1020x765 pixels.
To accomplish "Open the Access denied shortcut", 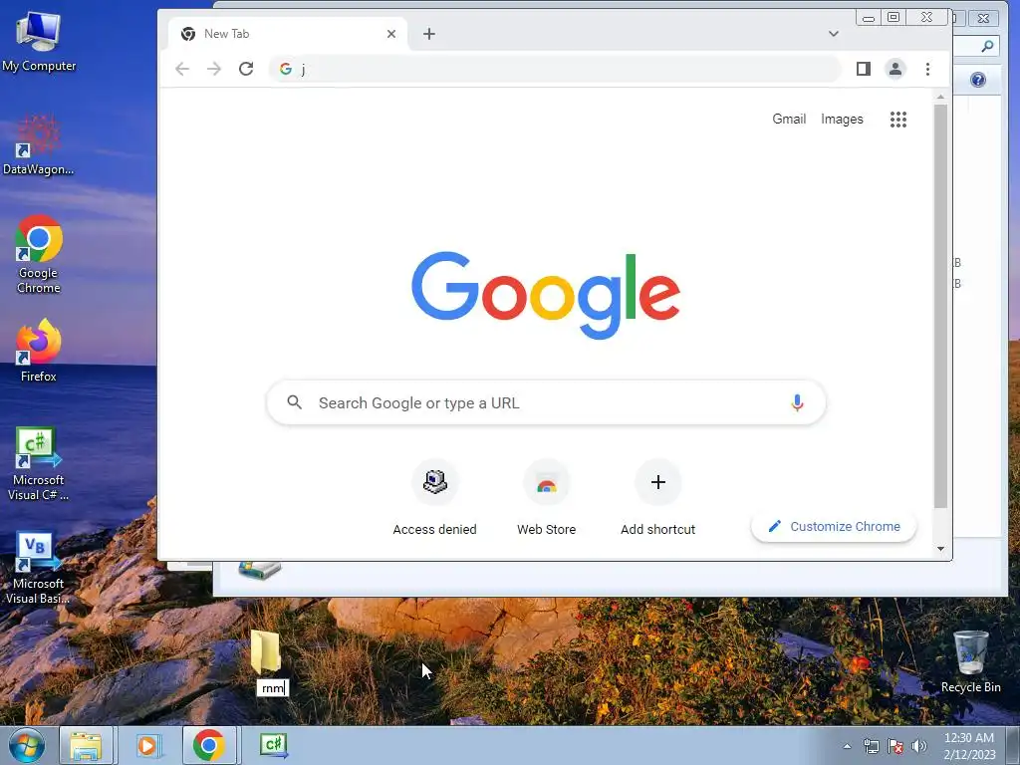I will [434, 499].
